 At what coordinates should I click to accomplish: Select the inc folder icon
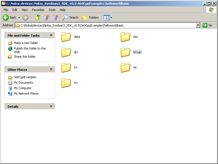click(66, 68)
